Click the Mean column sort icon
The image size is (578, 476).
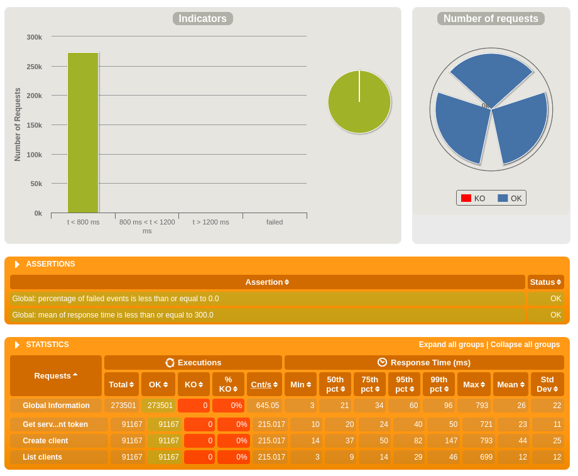[522, 385]
